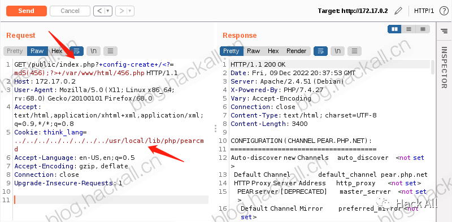Click Server: Apache/2.4.51 response header

pyautogui.click(x=287, y=81)
